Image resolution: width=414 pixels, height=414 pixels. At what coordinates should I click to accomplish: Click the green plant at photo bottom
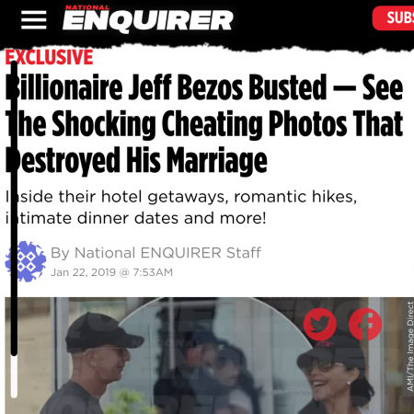point(129,402)
